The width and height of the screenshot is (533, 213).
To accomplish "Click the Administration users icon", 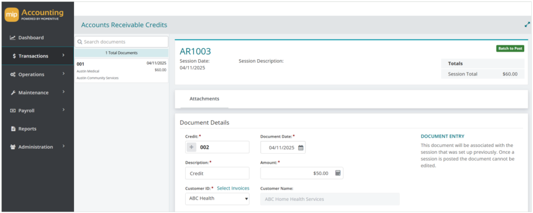I will [x=13, y=147].
